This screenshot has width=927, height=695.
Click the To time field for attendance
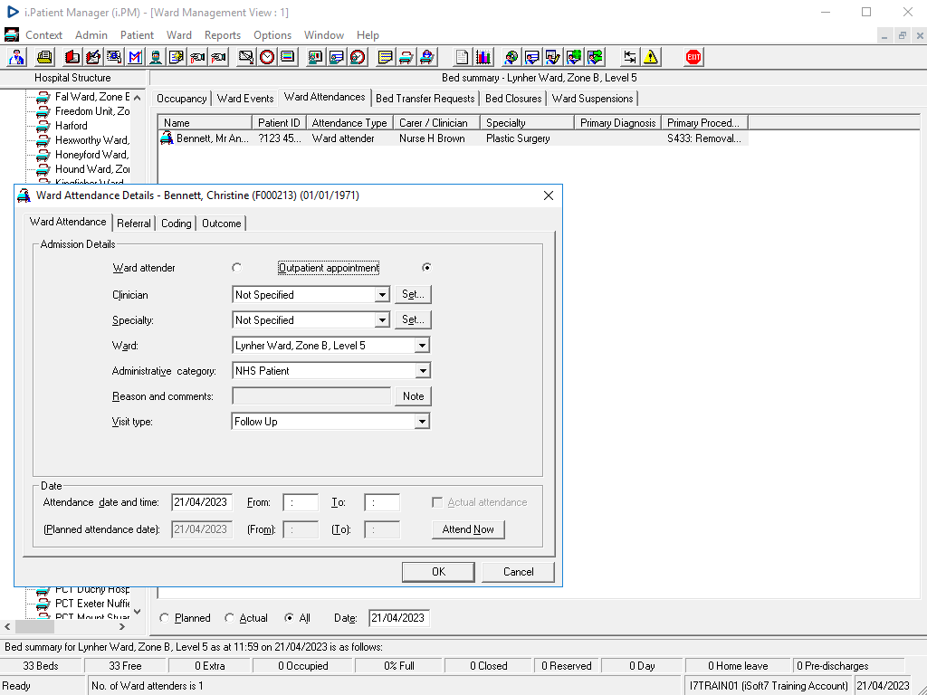click(x=382, y=502)
